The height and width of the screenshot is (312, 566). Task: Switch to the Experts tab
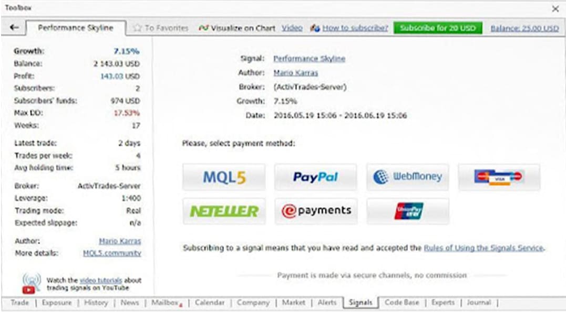coord(443,302)
